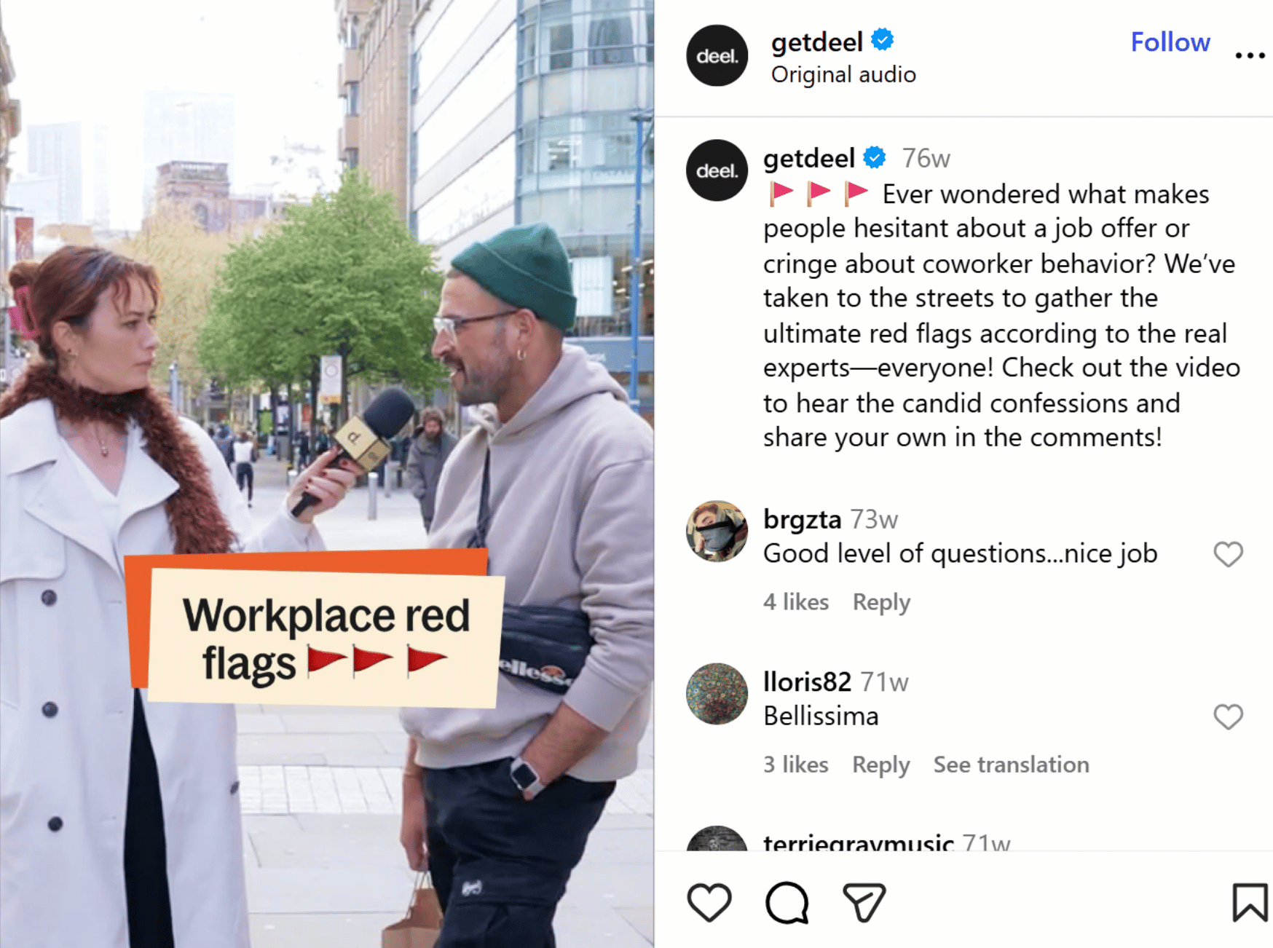See translation of Bellissima comment
The width and height of the screenshot is (1273, 948).
[1011, 765]
